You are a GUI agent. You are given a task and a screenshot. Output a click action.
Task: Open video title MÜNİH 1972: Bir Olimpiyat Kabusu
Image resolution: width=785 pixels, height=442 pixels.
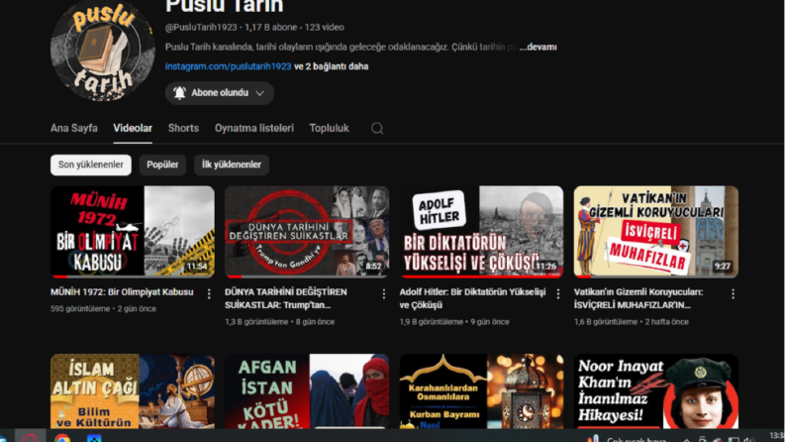(122, 292)
